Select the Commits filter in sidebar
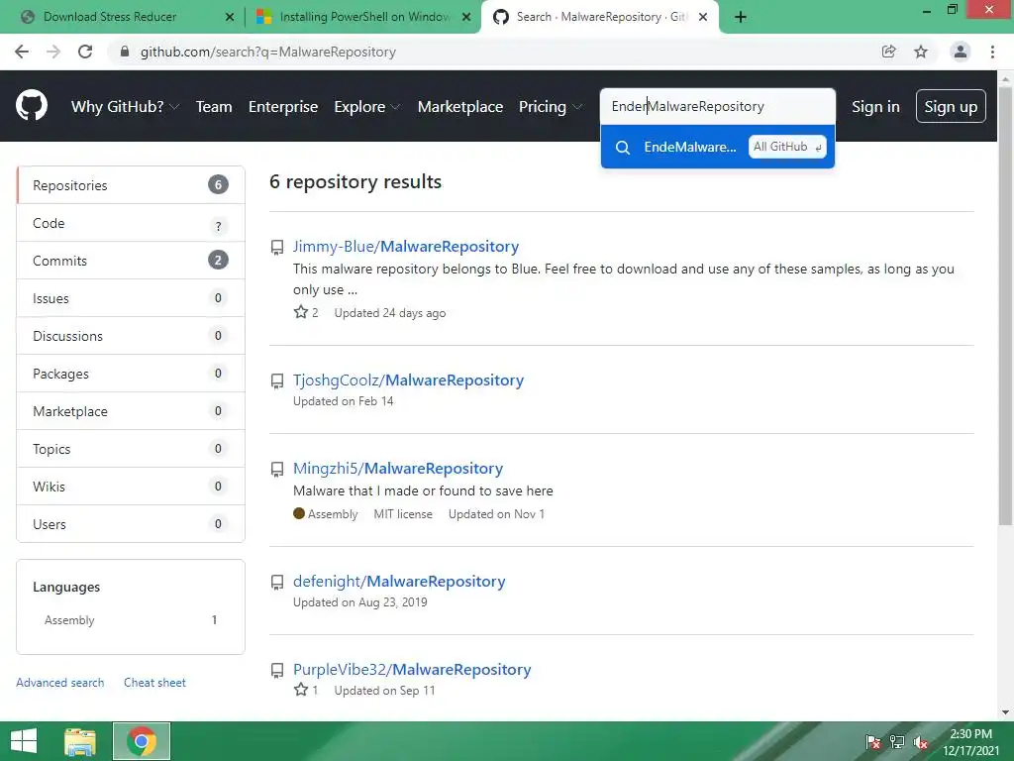 point(131,261)
